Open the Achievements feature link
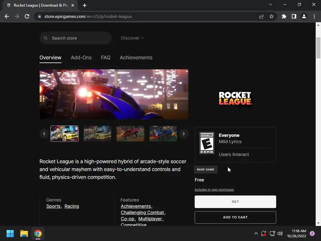 136,206
